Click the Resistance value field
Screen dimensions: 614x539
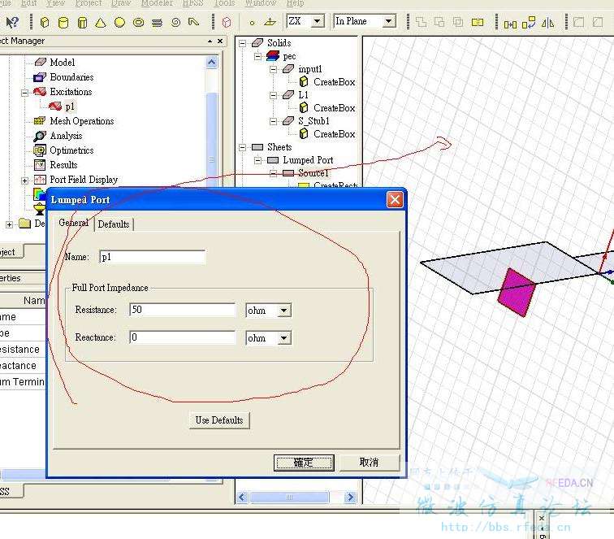[x=182, y=310]
